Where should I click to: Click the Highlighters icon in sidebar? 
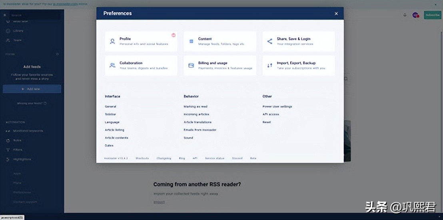point(8,159)
